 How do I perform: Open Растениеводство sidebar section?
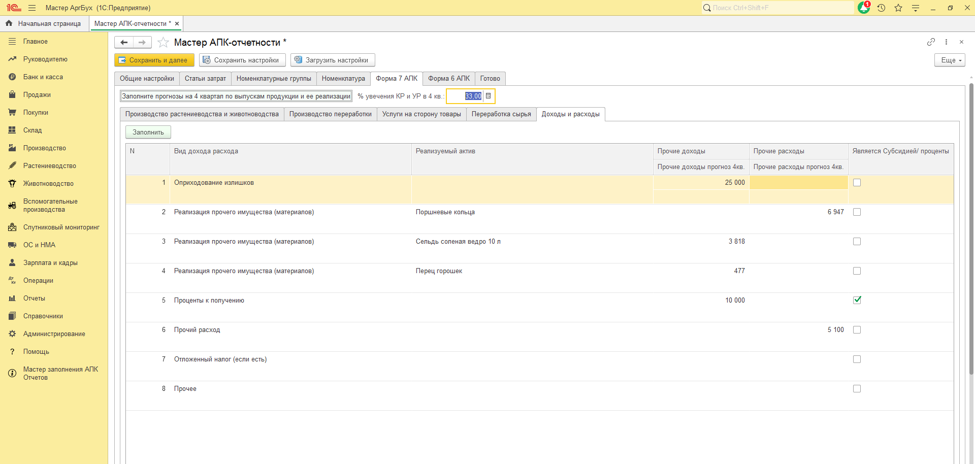click(50, 165)
